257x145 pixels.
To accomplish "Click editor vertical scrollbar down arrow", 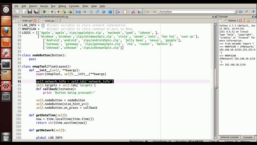I will (x=215, y=138).
